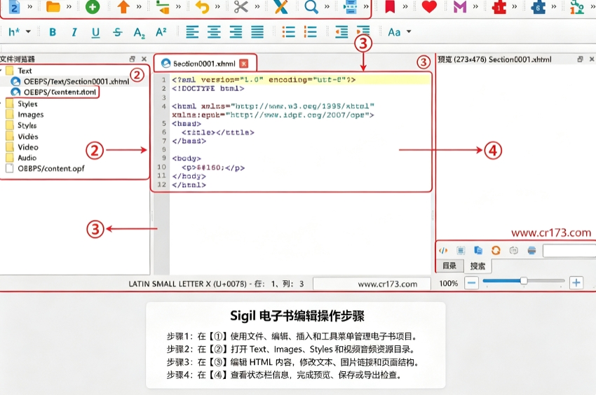Click the zoom slider handle
The image size is (596, 395).
[524, 281]
